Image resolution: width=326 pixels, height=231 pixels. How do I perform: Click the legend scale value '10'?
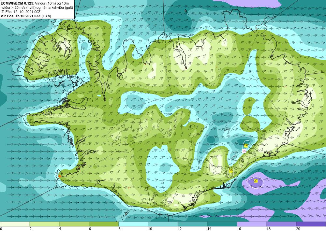click(150, 229)
